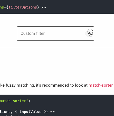Click the top dark code block
Viewport: 114px width, 116px height.
coord(57,7)
